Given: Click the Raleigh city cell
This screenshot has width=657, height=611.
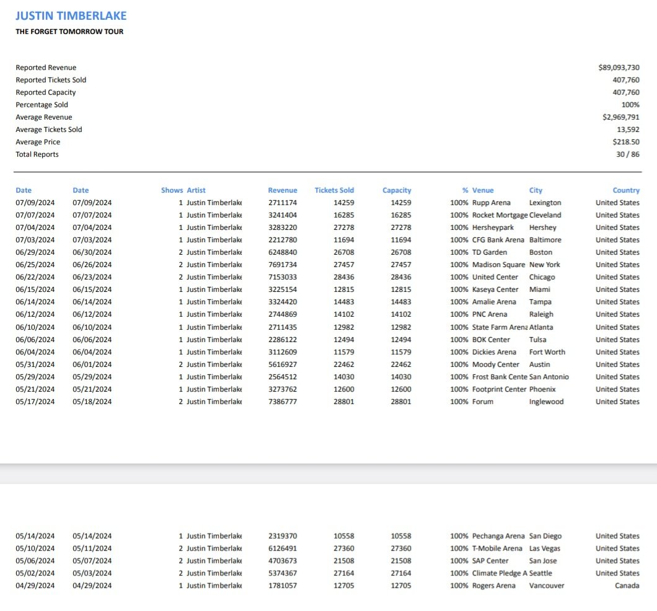Looking at the screenshot, I should (x=541, y=314).
